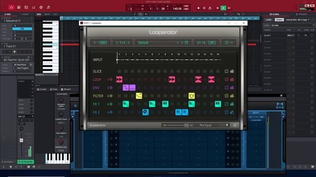Open the Sequence 01 dropdown
Screen dimensions: 316x177
tap(17, 21)
